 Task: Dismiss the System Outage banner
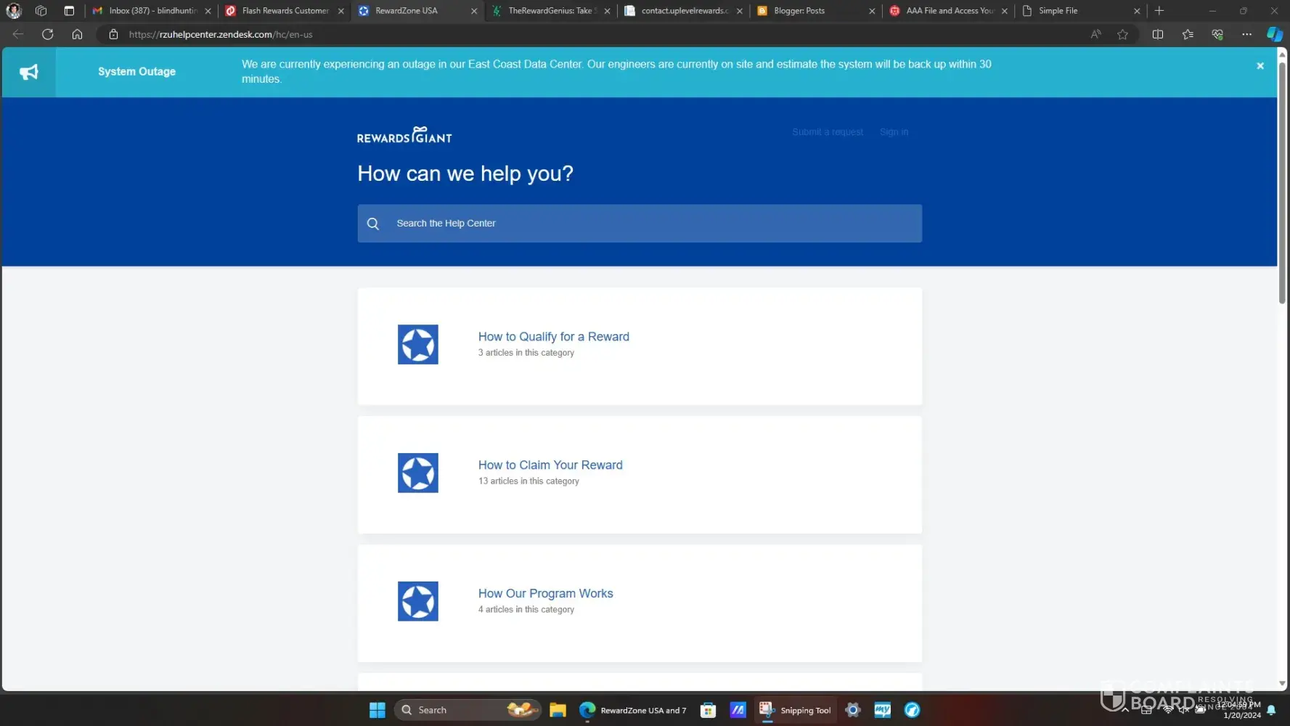(1260, 65)
